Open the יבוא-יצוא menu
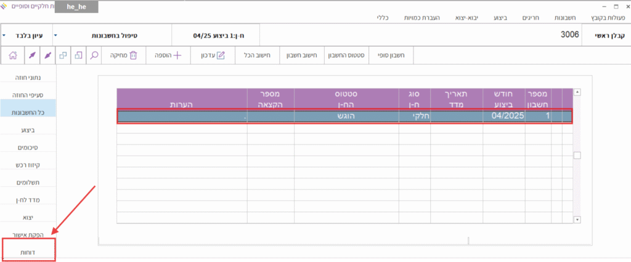Screen dimensions: 631x262 coord(471,18)
